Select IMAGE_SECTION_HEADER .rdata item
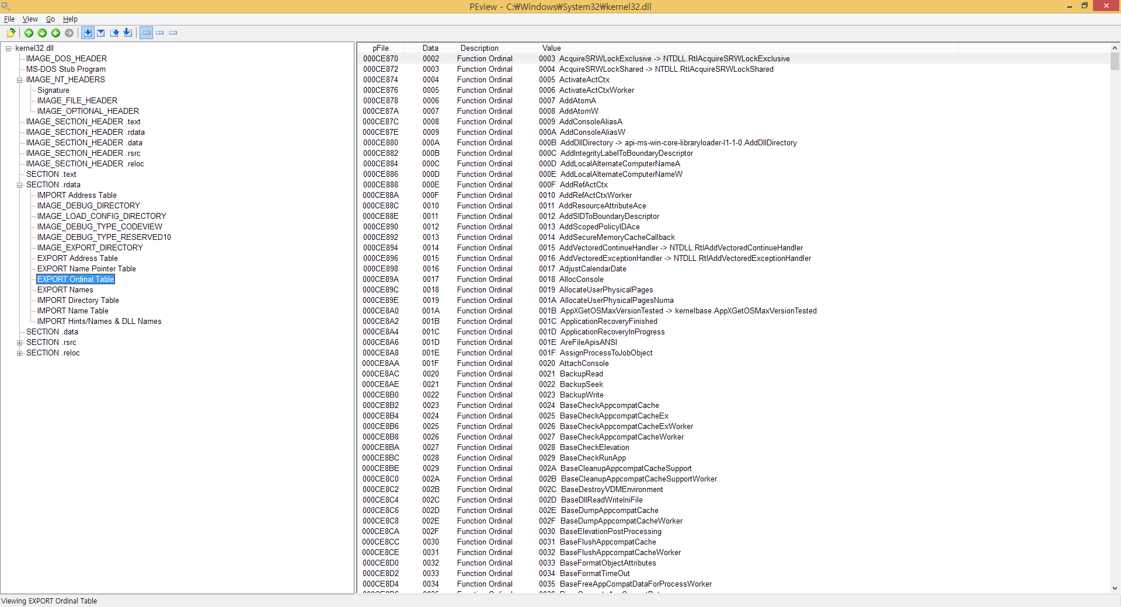This screenshot has width=1121, height=607. click(x=85, y=132)
